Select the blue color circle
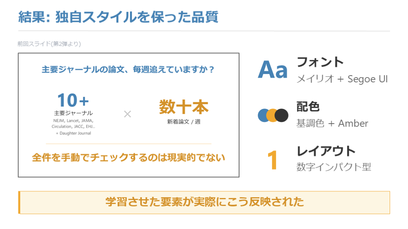Image resolution: width=408 pixels, height=229 pixels. click(x=264, y=115)
